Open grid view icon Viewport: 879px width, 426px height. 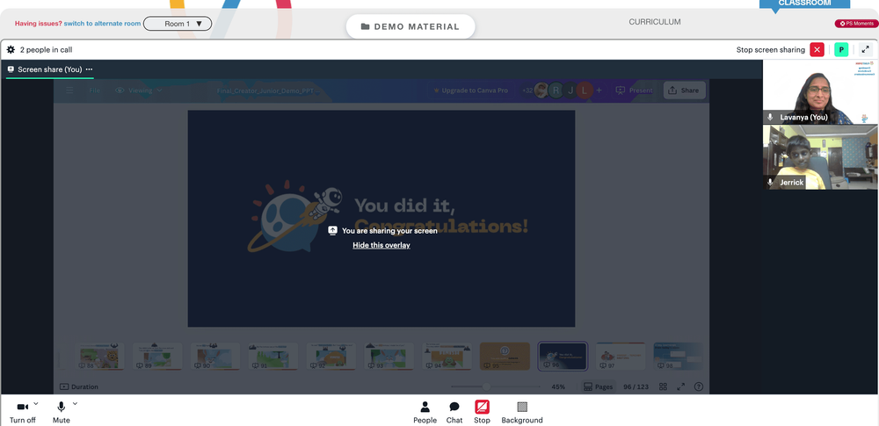coord(663,386)
